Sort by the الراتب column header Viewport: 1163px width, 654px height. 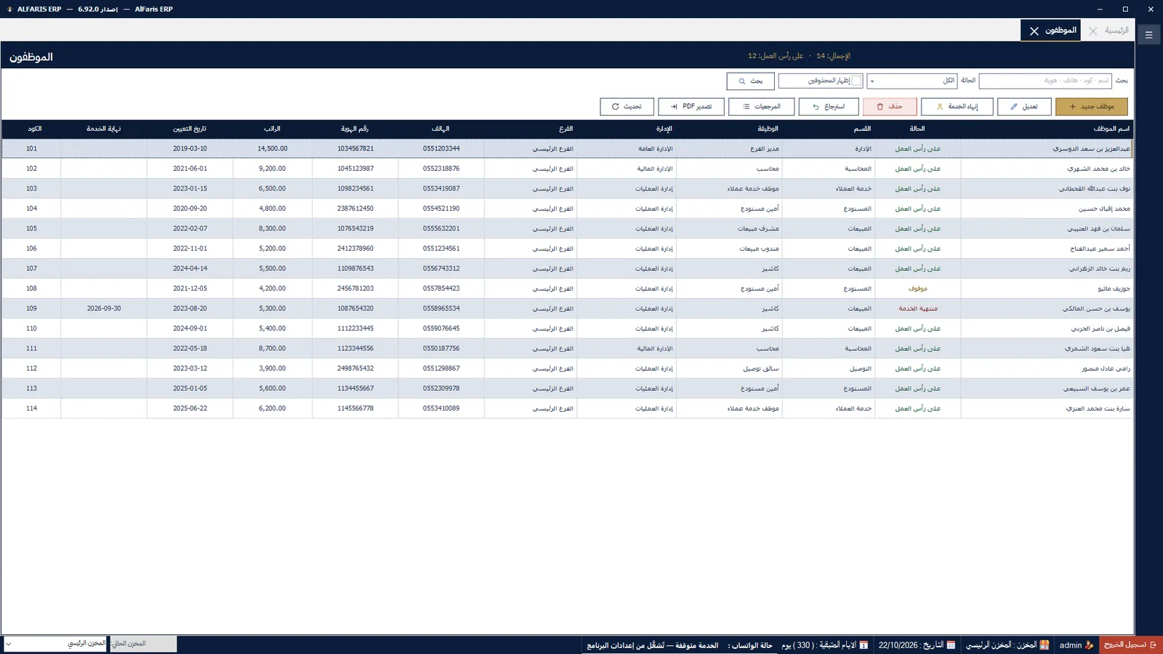(273, 129)
